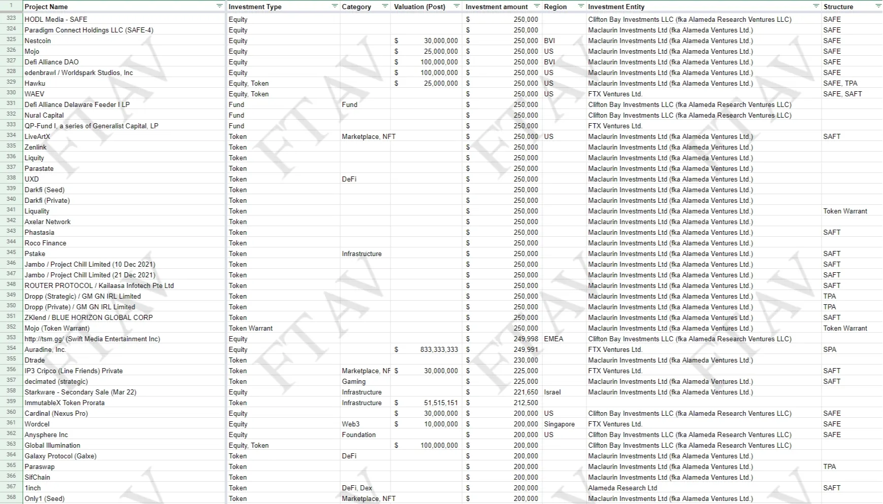
Task: Click the Auradine, Inc. project cell
Action: (46, 349)
